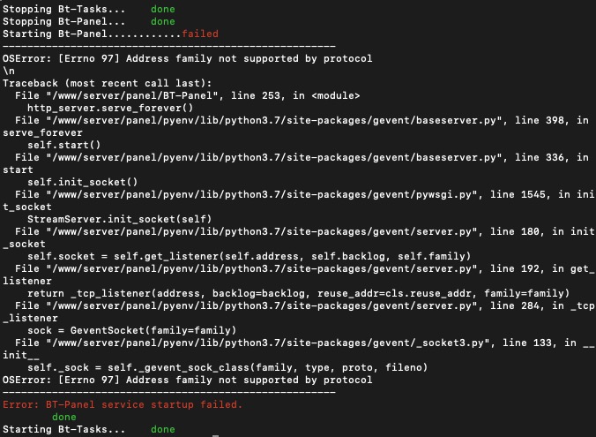596x437 pixels.
Task: Click the green 'done' after Stopping Bt-Tasks
Action: (x=163, y=9)
